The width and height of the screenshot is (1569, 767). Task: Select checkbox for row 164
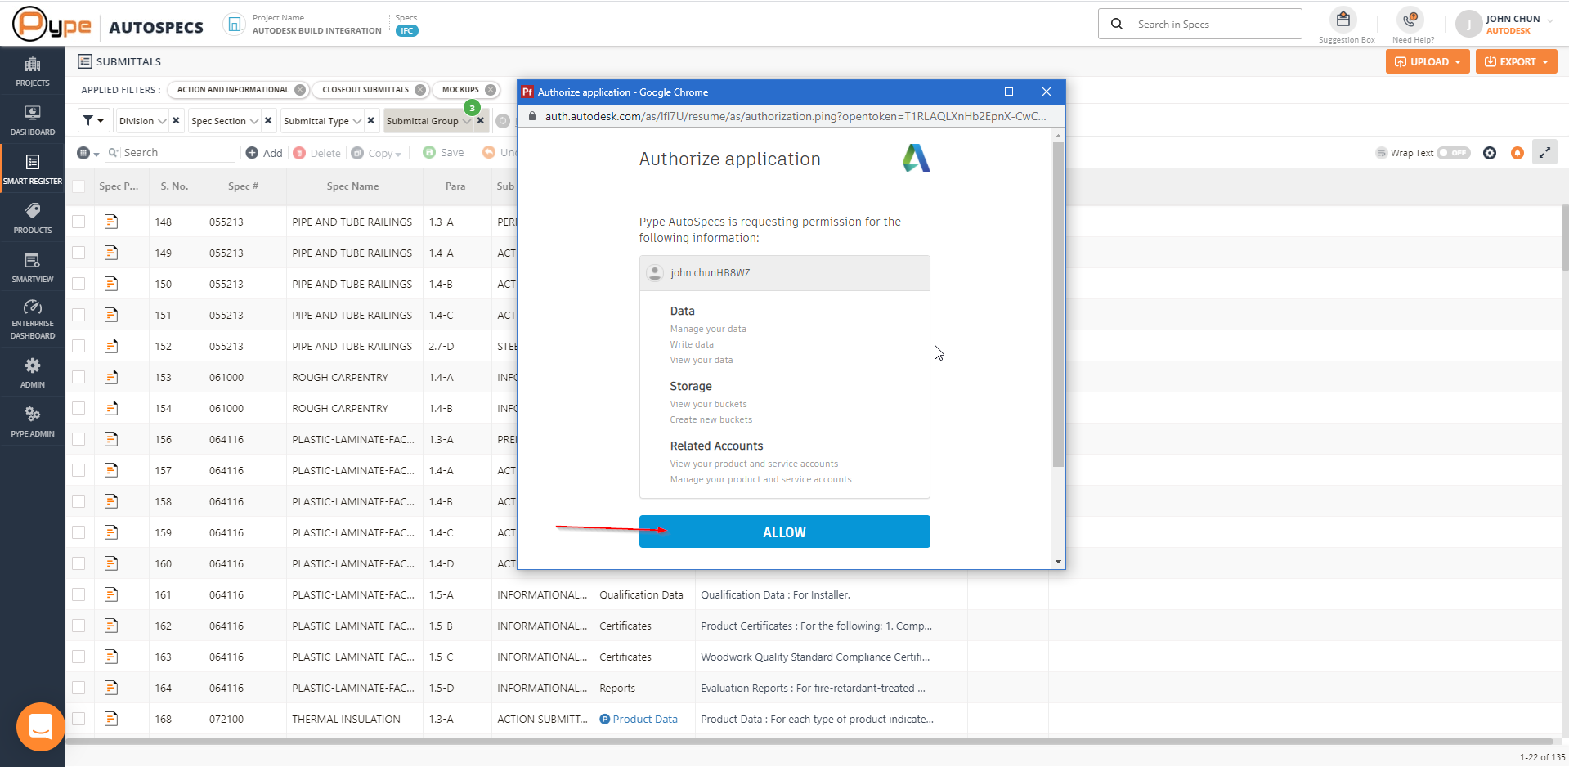[x=78, y=688]
